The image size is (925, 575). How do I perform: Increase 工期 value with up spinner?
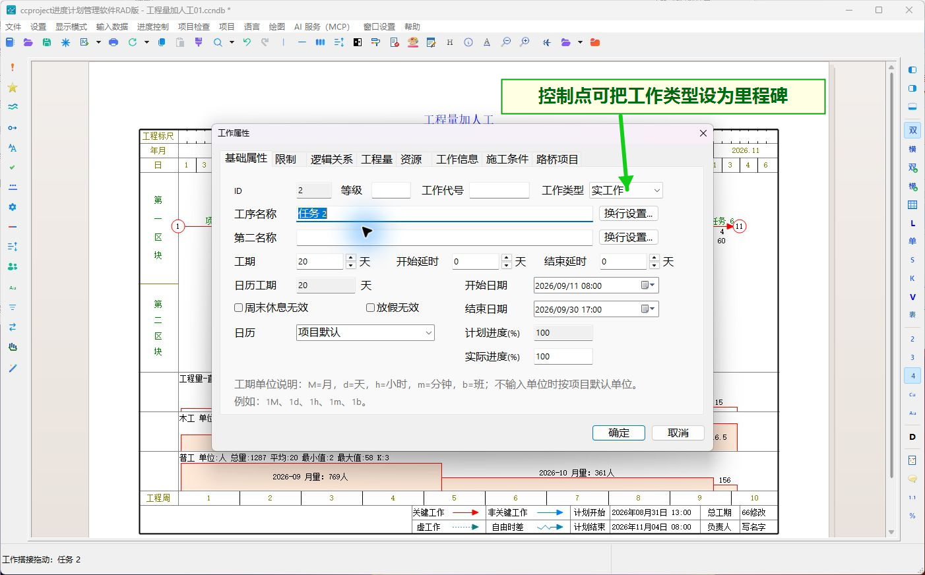coord(351,258)
